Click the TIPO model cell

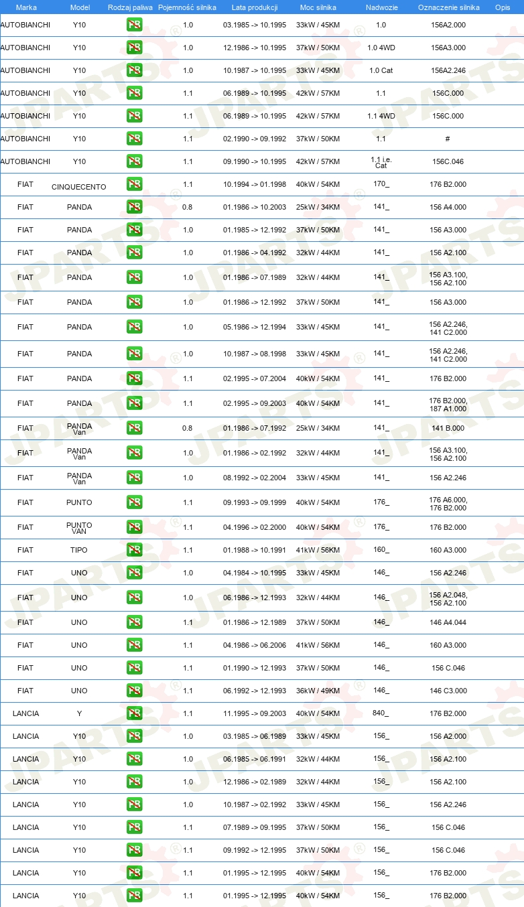coord(79,551)
